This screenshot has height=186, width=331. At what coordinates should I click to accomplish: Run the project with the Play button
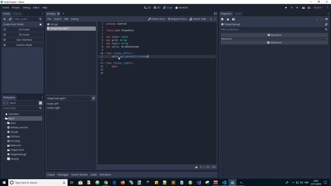[x=286, y=8]
